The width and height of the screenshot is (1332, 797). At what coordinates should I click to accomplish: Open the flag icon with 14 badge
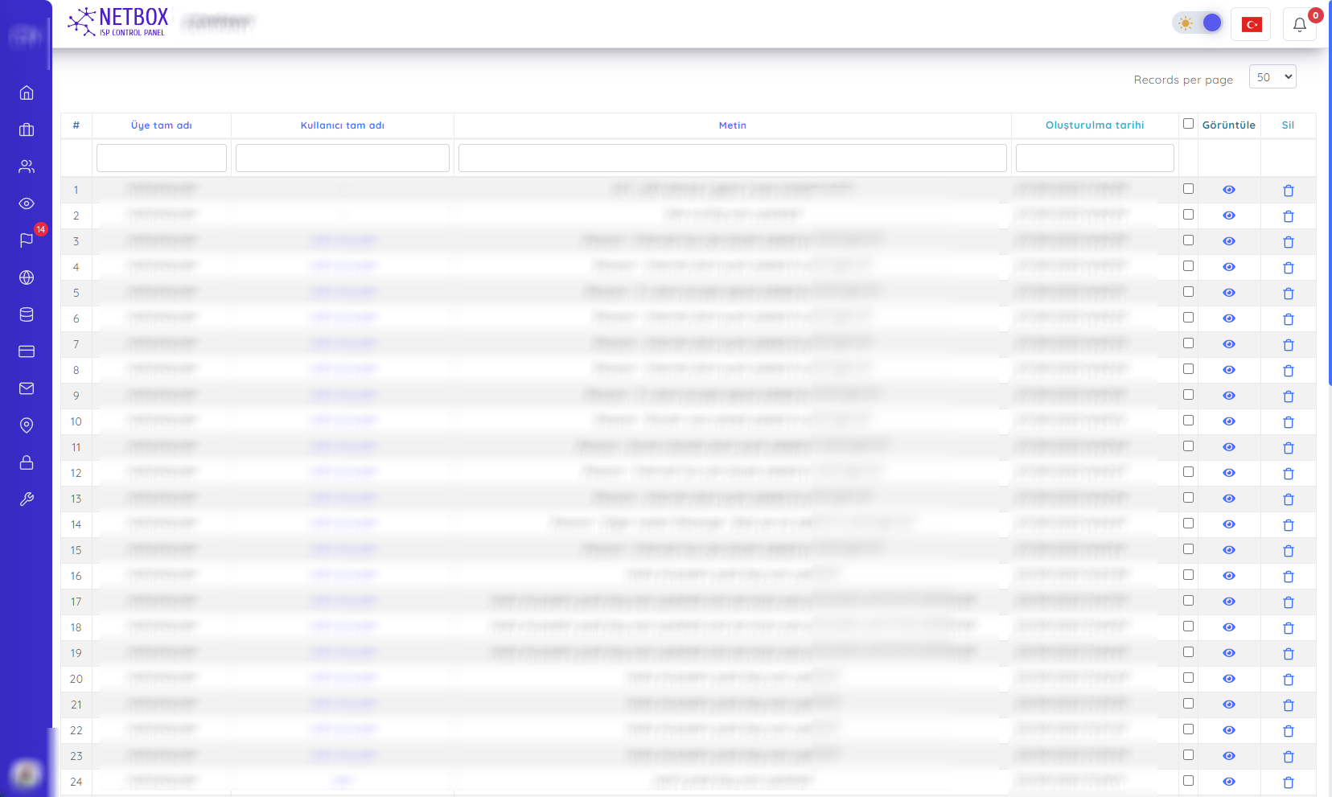point(27,240)
